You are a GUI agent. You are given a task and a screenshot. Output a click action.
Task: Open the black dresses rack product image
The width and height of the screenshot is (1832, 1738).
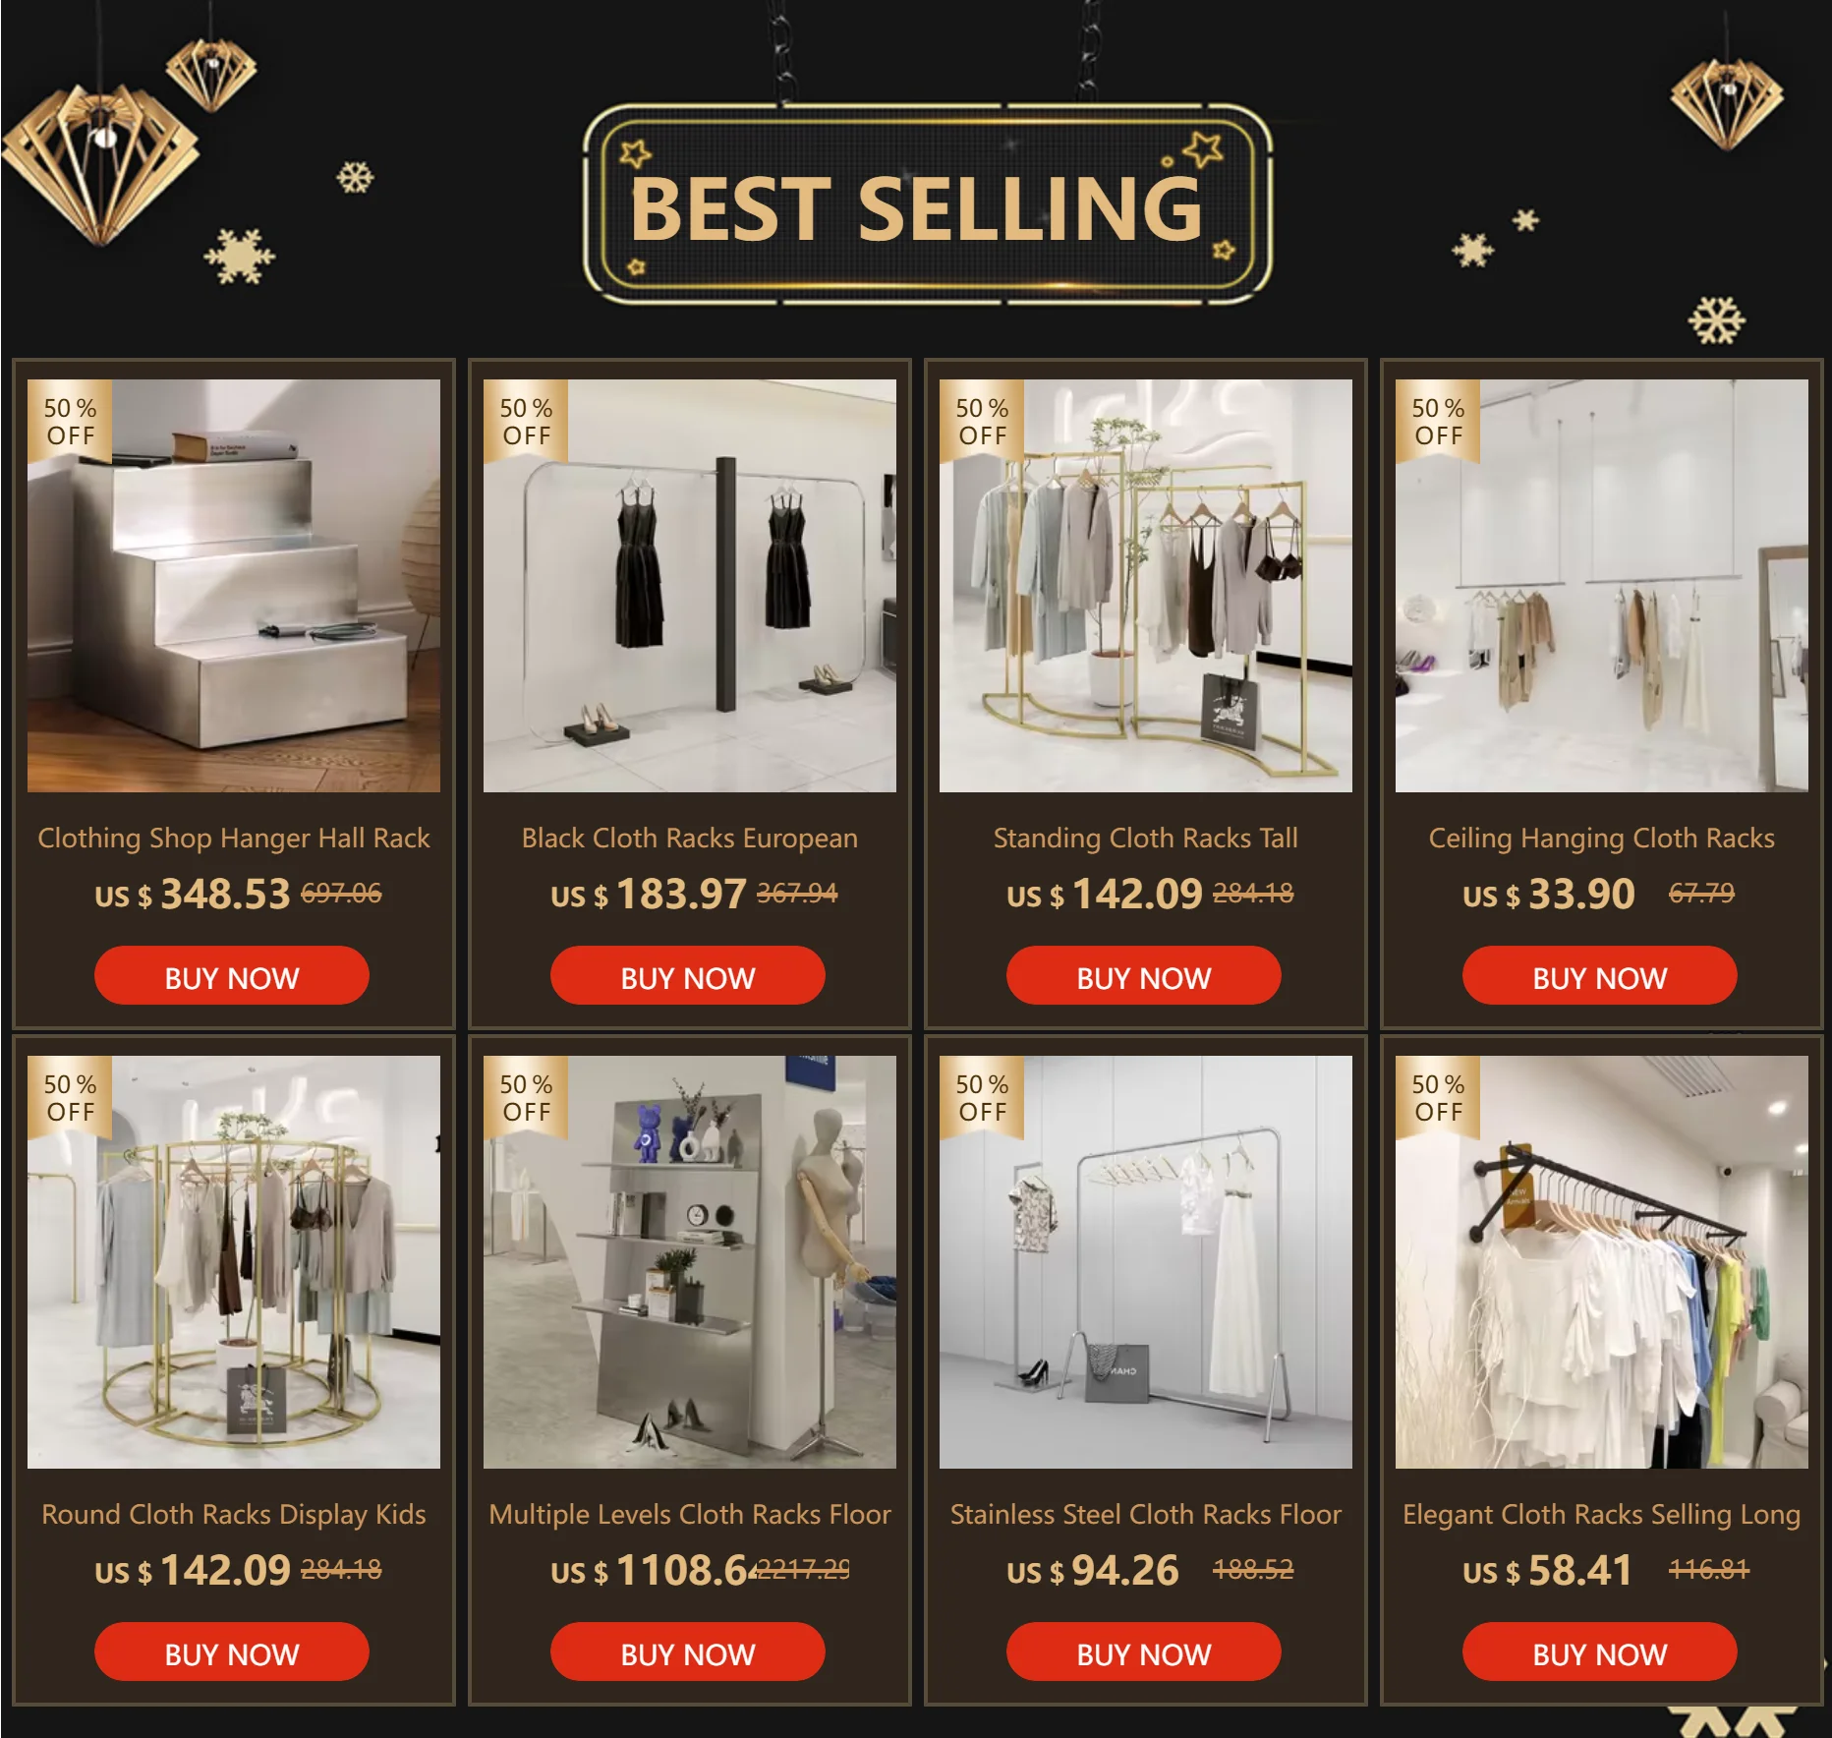coord(690,586)
